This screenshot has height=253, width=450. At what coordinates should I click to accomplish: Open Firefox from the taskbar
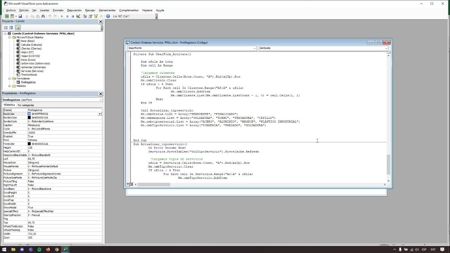(48, 249)
